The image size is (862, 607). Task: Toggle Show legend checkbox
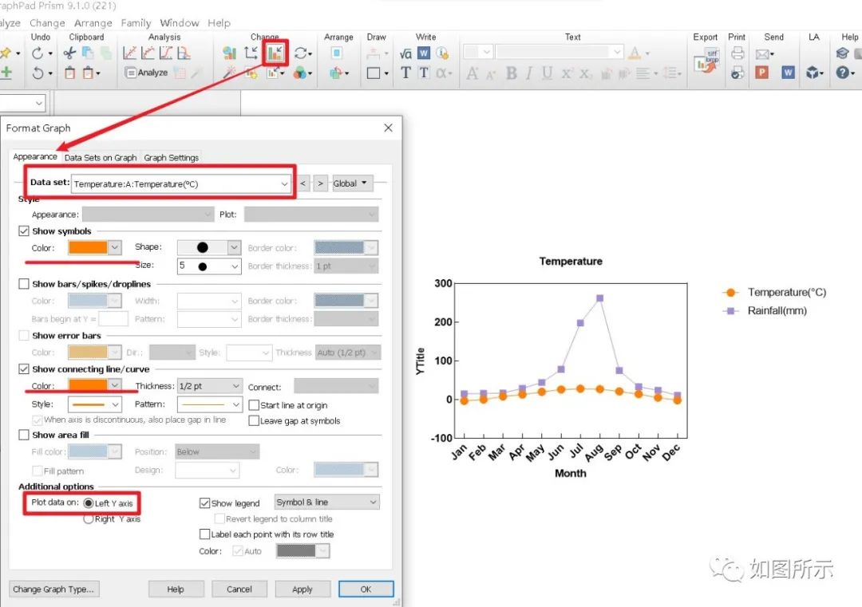pyautogui.click(x=204, y=503)
